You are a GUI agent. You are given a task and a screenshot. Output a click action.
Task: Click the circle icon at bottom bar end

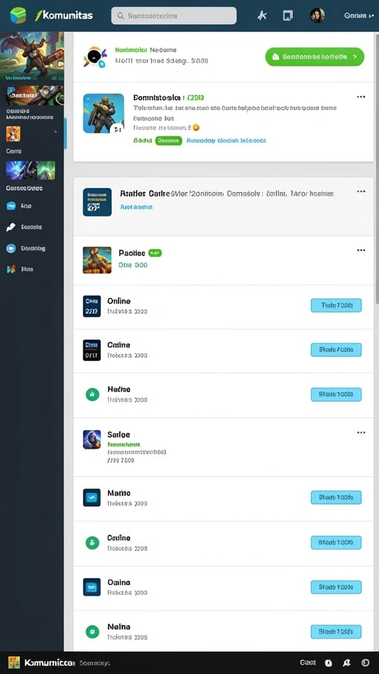[x=365, y=663]
